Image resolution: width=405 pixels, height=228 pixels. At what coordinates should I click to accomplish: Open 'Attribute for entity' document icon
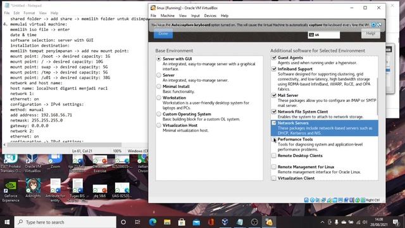pos(55,191)
